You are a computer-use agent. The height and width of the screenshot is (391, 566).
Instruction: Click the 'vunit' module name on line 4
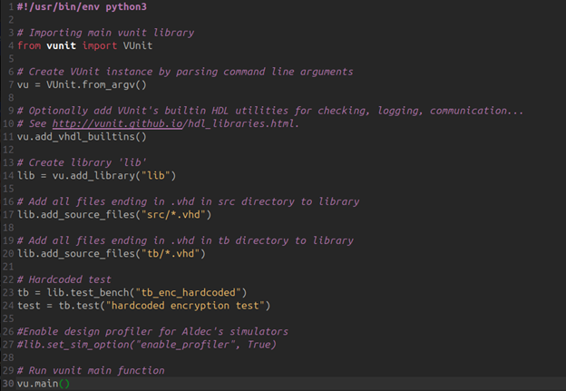click(61, 46)
